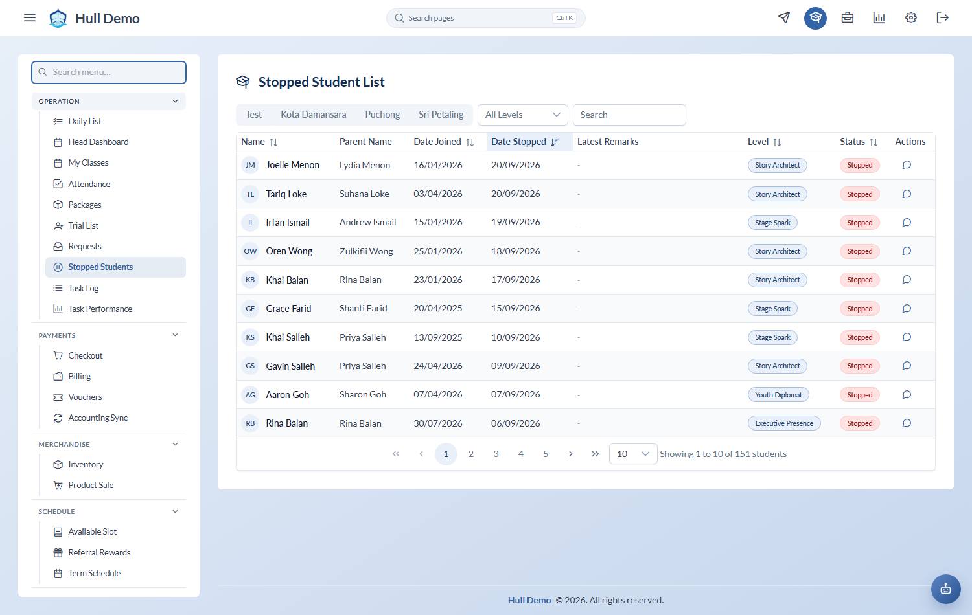Open the All Levels dropdown

522,115
